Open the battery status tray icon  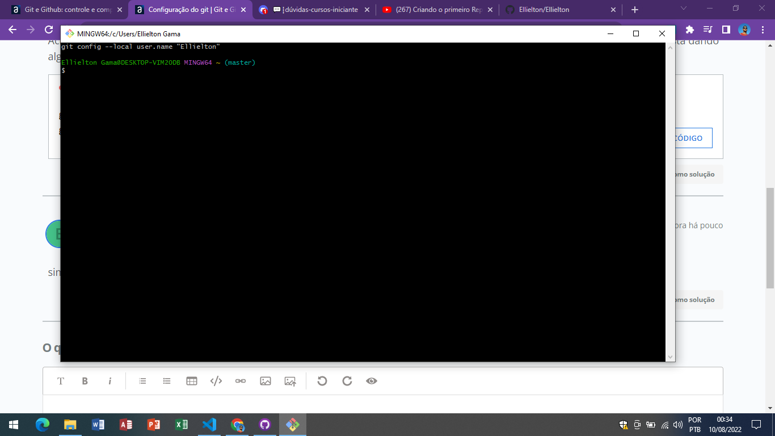(650, 425)
